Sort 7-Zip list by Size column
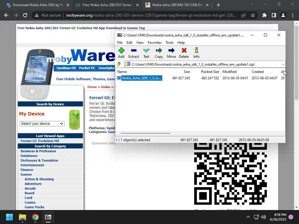The height and width of the screenshot is (224, 299). coord(177,72)
